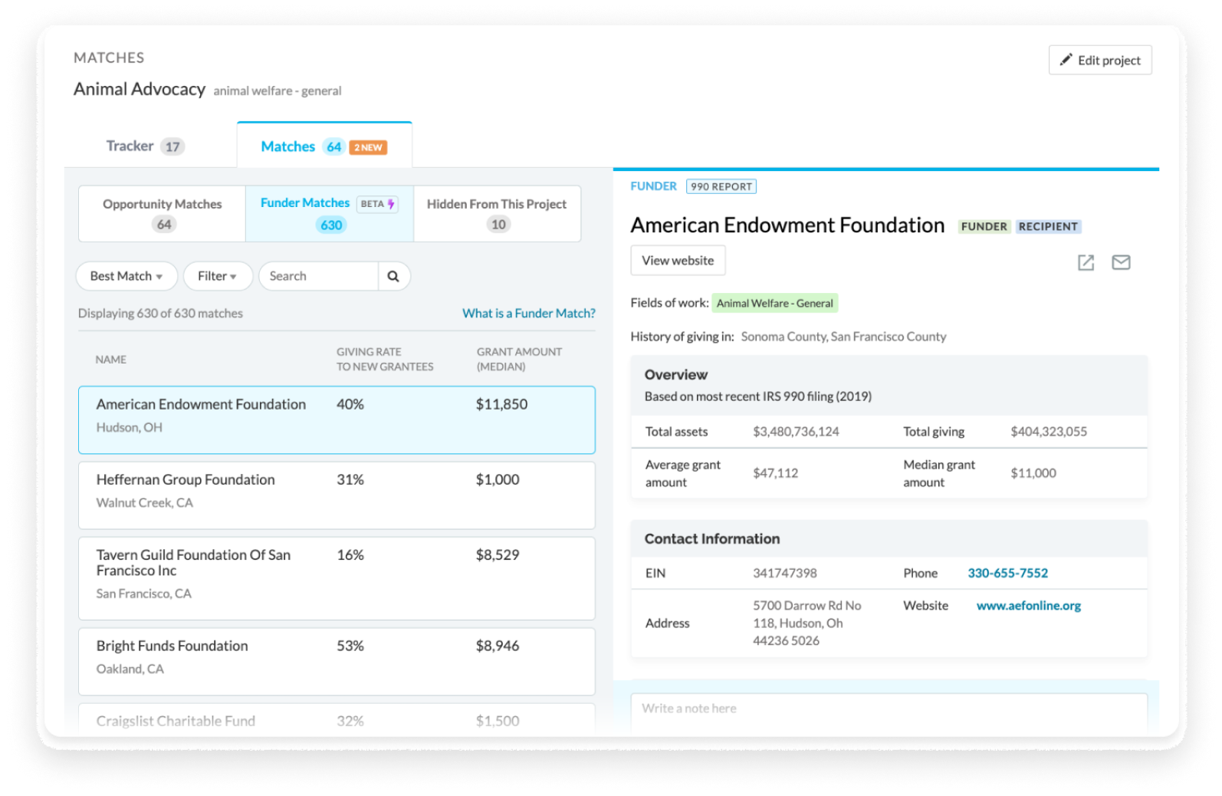This screenshot has width=1222, height=796.
Task: Click the 'Sonoma County, San Francisco County' text
Action: [x=843, y=337]
